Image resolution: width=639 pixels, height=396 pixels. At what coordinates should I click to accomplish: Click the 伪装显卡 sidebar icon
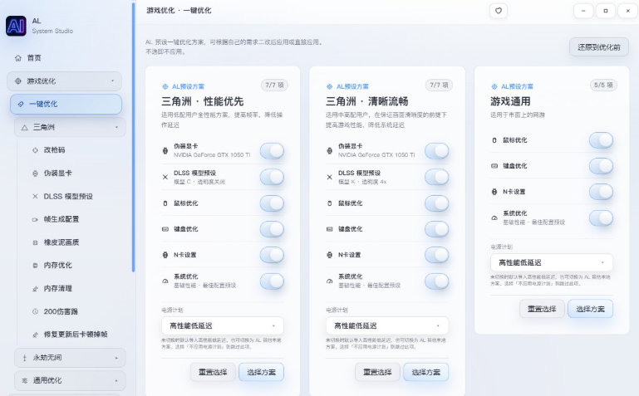(35, 173)
